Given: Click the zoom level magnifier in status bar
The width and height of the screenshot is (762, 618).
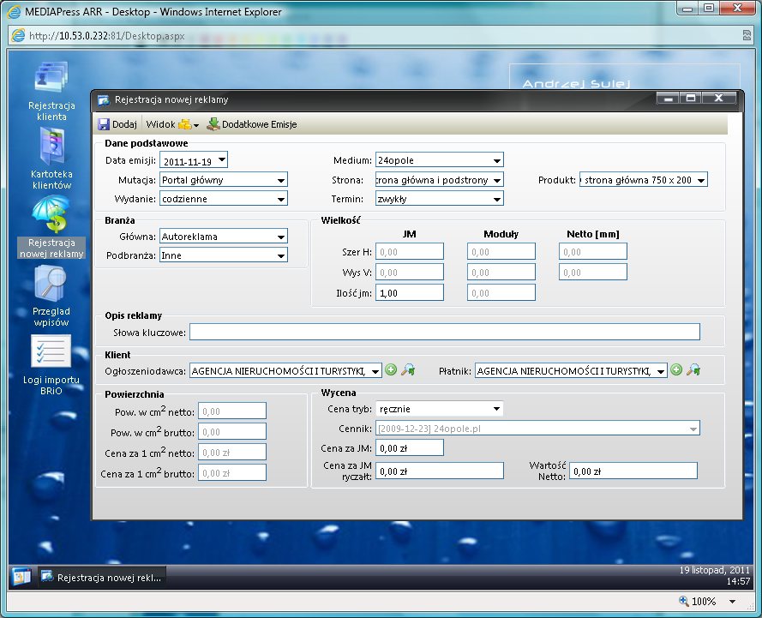Looking at the screenshot, I should [x=684, y=601].
